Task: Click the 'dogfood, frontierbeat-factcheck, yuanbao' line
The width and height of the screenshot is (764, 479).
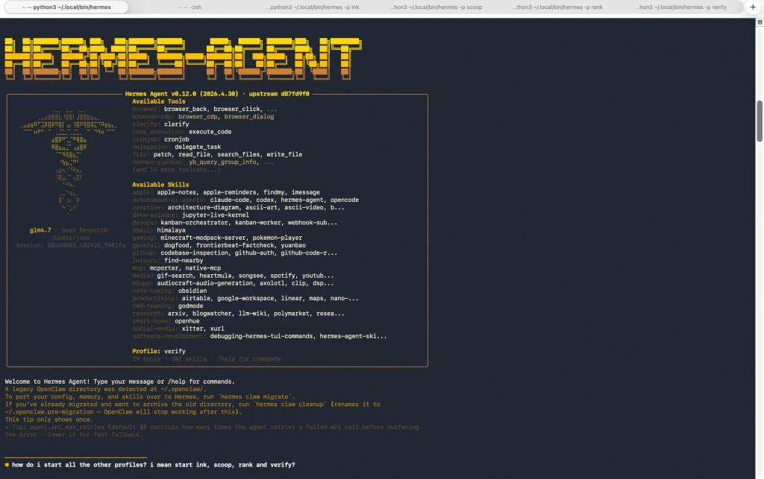Action: pyautogui.click(x=219, y=246)
